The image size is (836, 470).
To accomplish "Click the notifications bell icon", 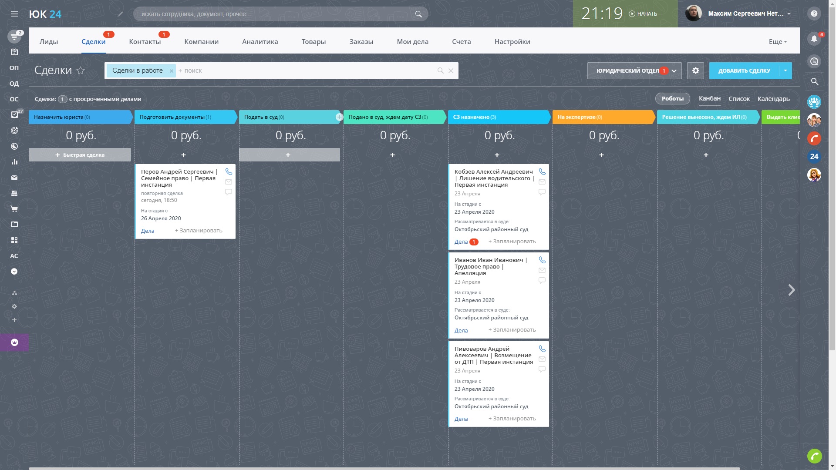I will pyautogui.click(x=814, y=39).
